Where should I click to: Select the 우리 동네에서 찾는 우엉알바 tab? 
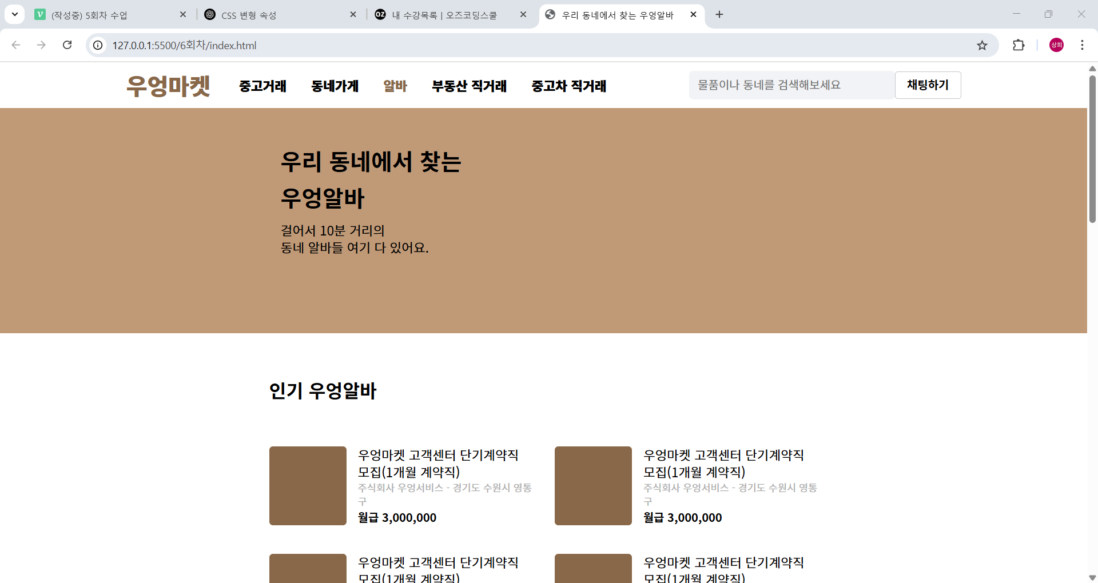pyautogui.click(x=622, y=15)
